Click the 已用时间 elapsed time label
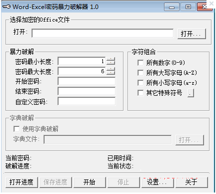The height and width of the screenshot is (194, 216). 120,158
